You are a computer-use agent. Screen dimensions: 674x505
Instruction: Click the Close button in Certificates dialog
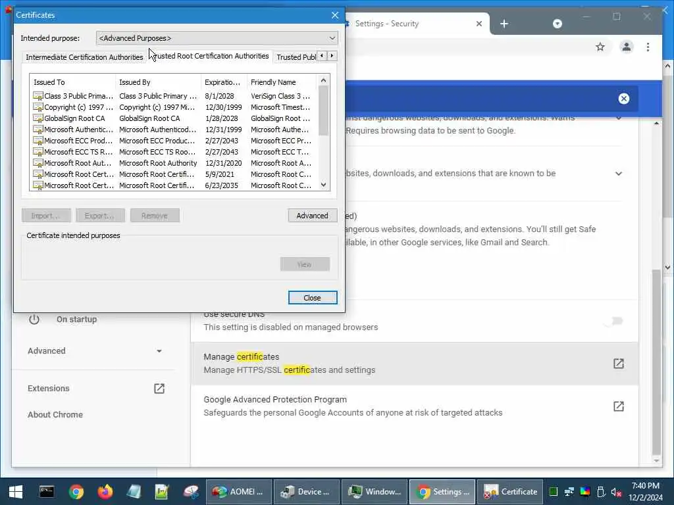pyautogui.click(x=313, y=298)
